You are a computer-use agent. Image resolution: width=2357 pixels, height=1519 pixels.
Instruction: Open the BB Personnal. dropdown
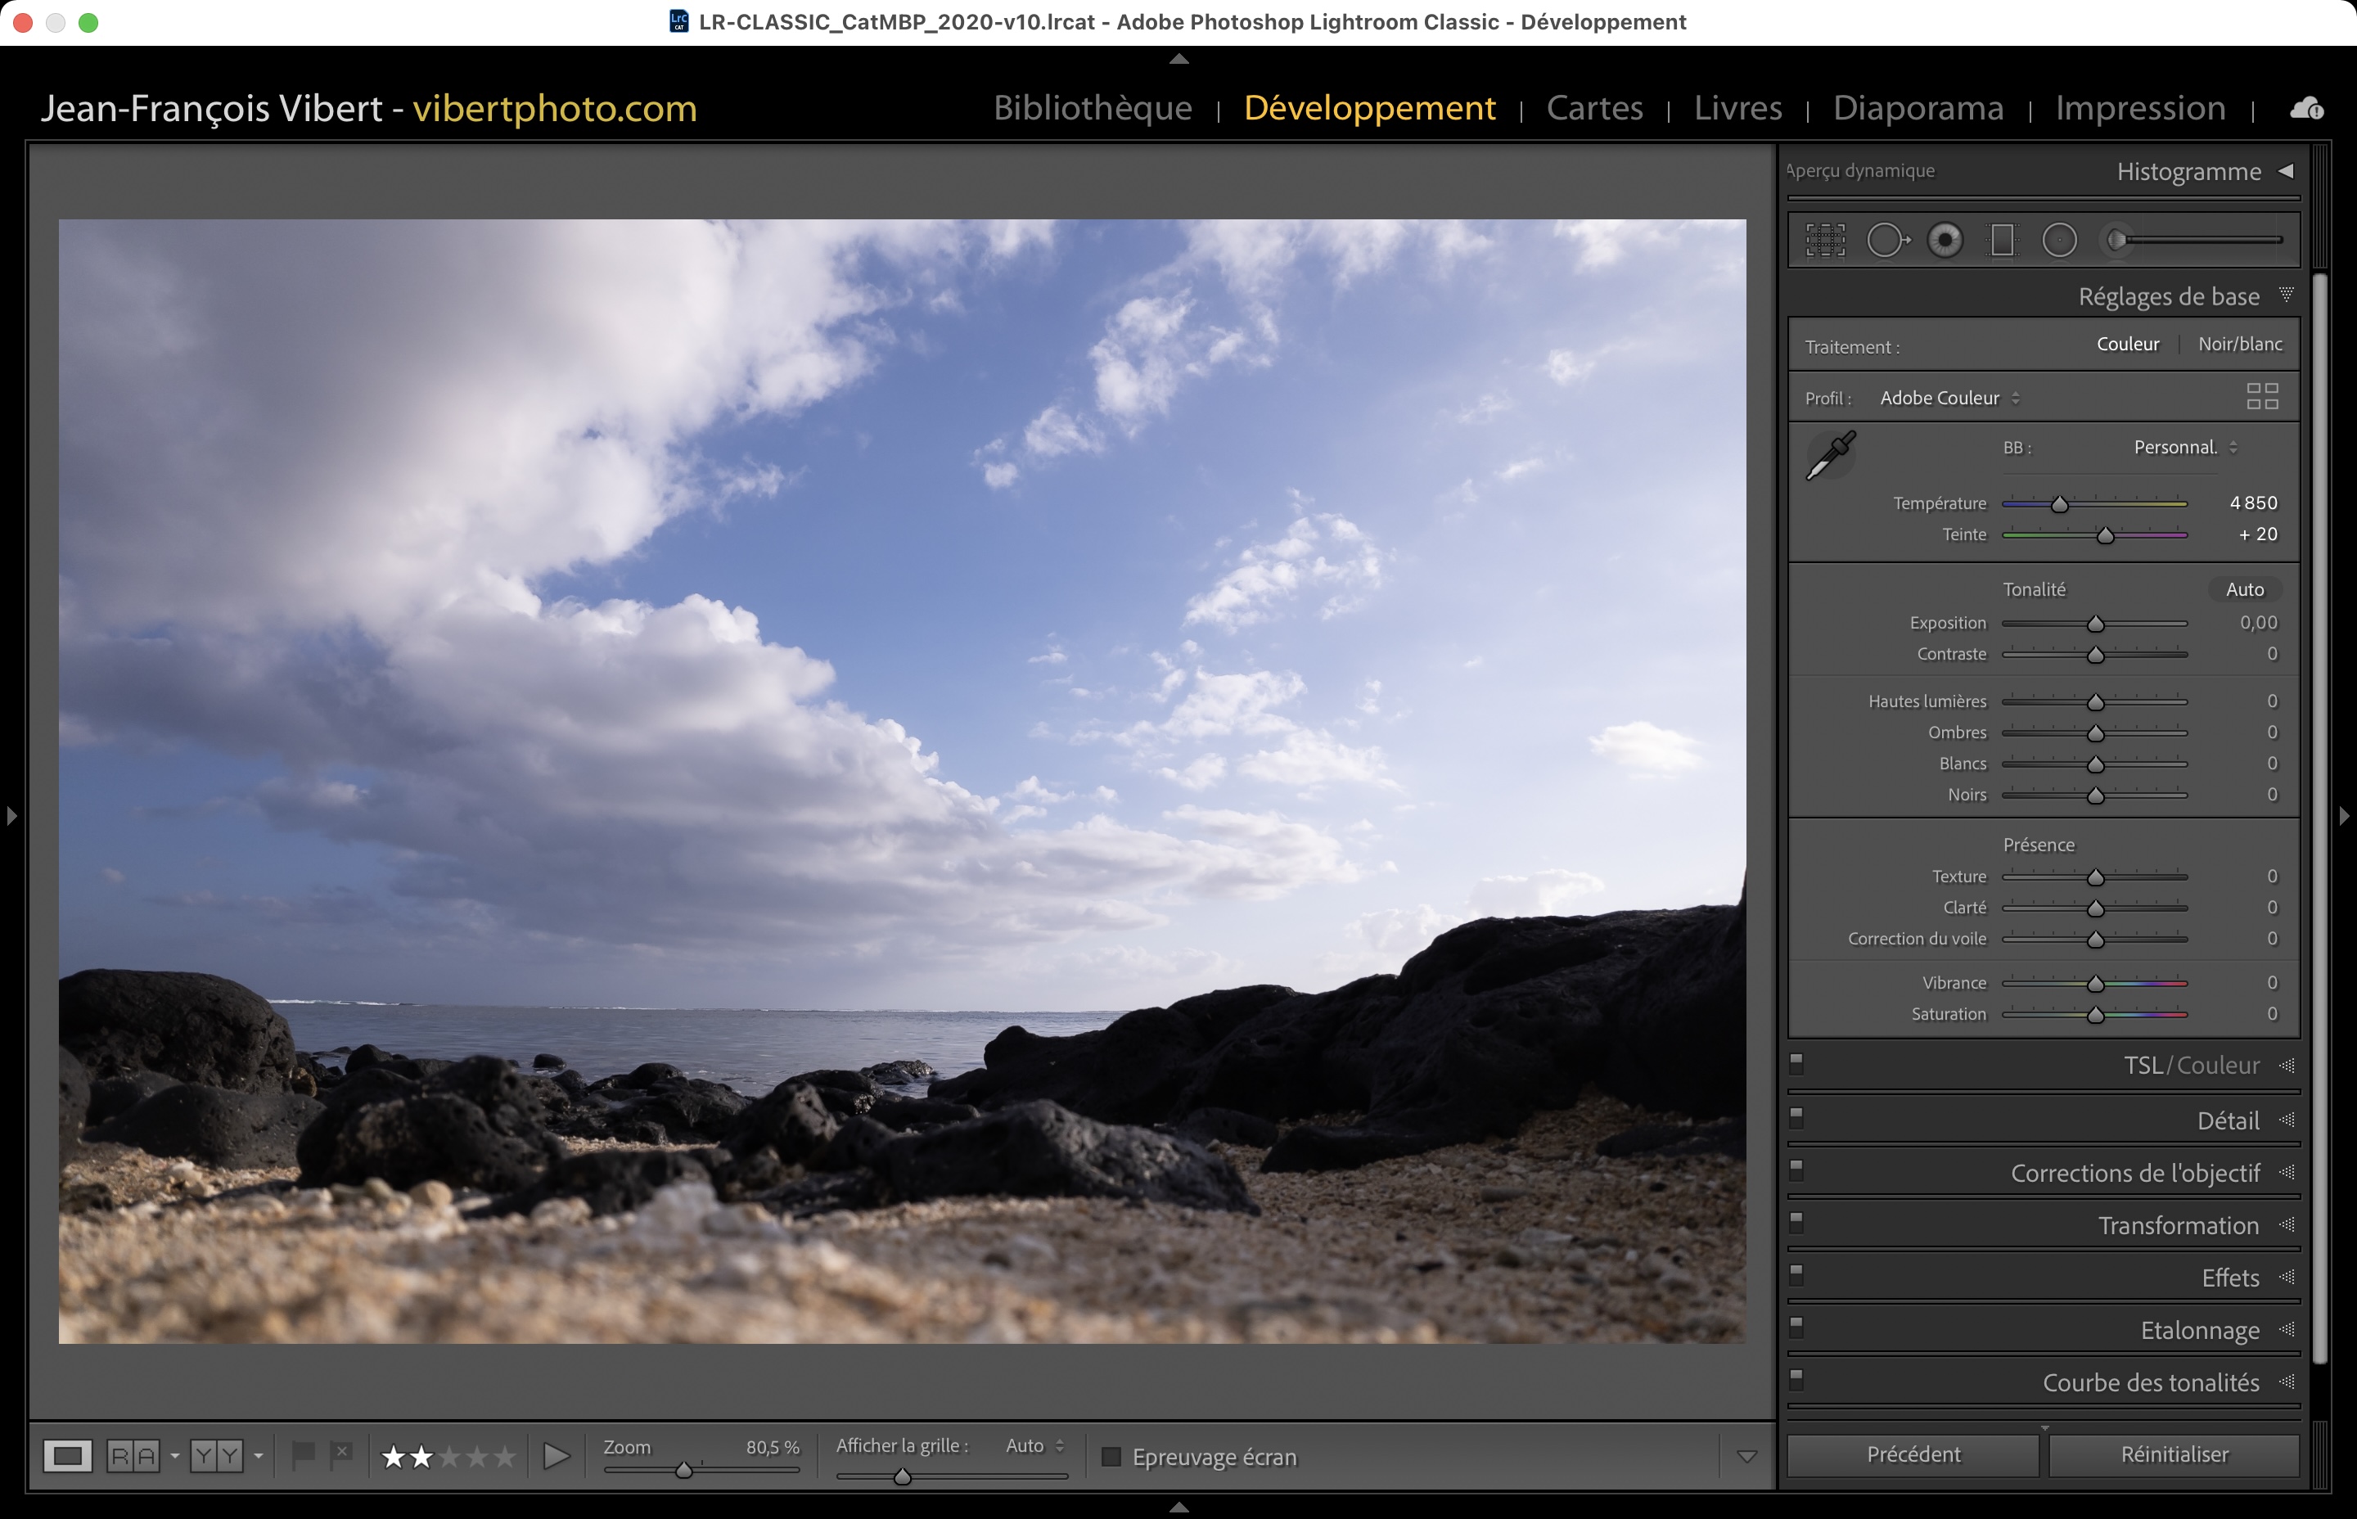2184,448
